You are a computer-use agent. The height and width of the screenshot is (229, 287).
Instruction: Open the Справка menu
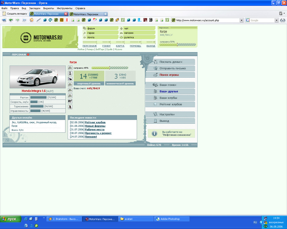(x=80, y=8)
